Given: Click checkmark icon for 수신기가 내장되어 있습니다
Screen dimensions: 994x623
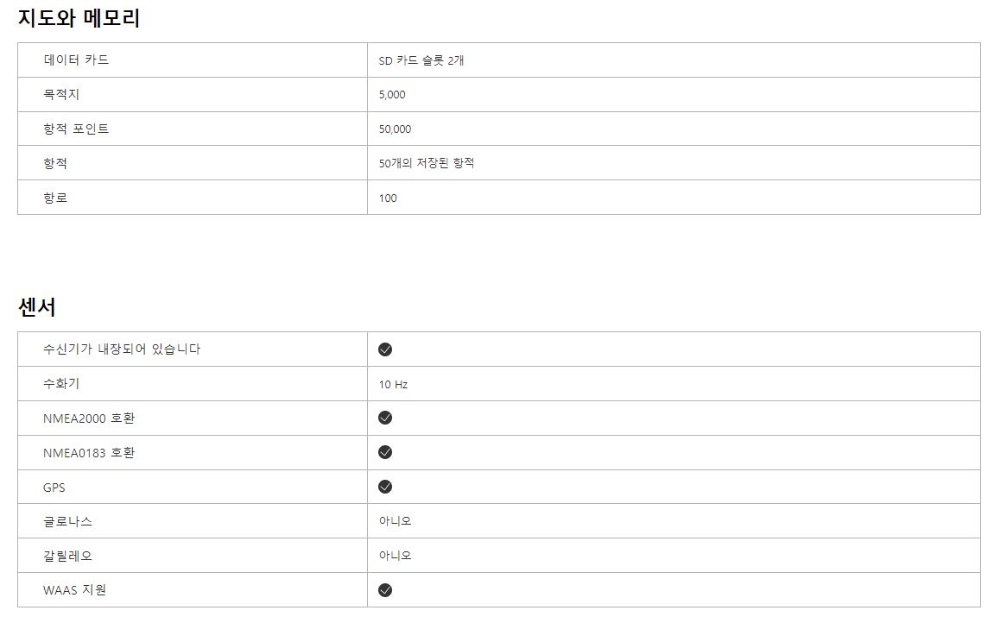Looking at the screenshot, I should [x=385, y=349].
